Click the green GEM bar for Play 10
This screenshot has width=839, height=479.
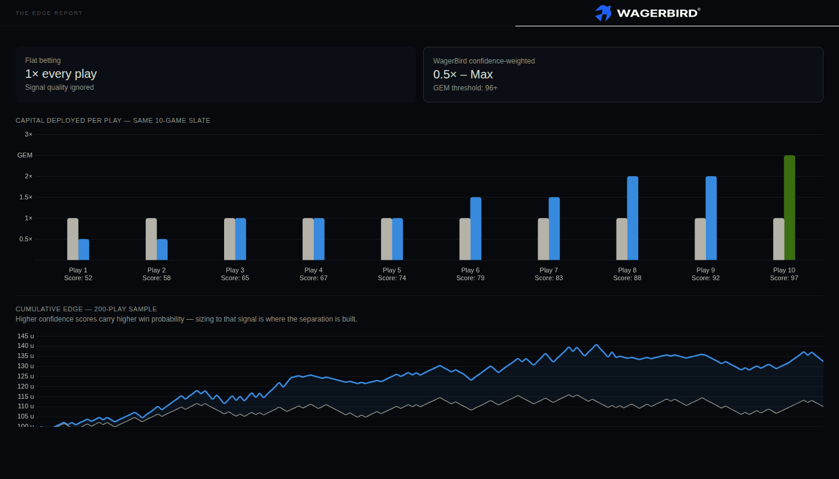(789, 207)
